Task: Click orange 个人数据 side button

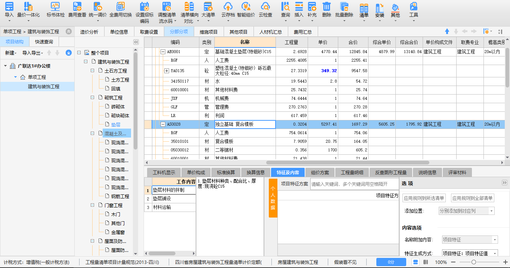Action: [x=273, y=197]
